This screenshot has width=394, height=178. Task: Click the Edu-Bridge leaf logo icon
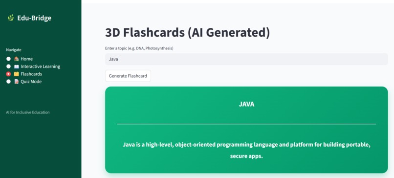tap(11, 18)
